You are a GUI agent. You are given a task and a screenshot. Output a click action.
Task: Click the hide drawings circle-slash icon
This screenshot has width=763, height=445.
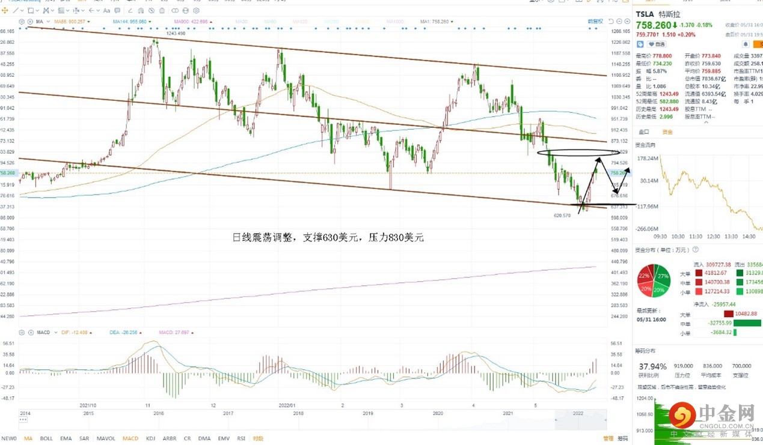[152, 10]
